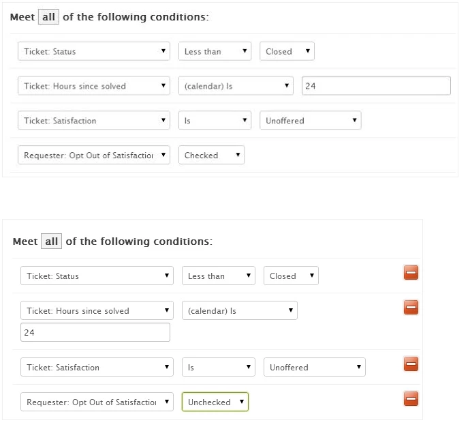Remove the Hours since solved condition row

tap(411, 308)
